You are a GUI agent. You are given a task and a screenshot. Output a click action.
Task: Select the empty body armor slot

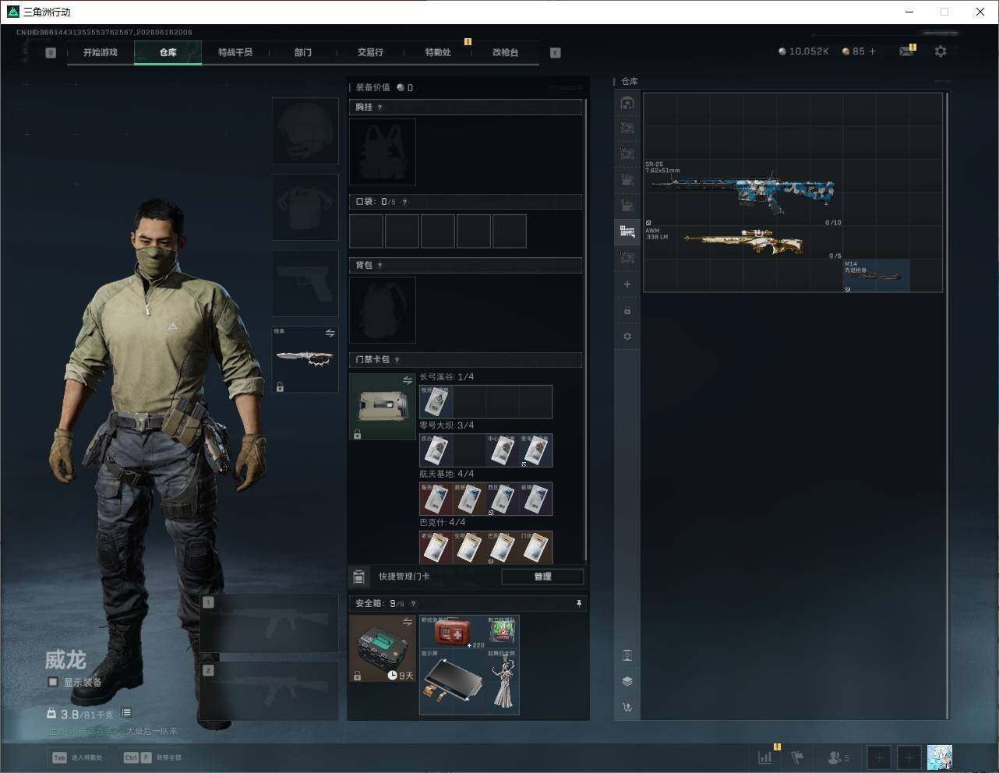(x=305, y=207)
